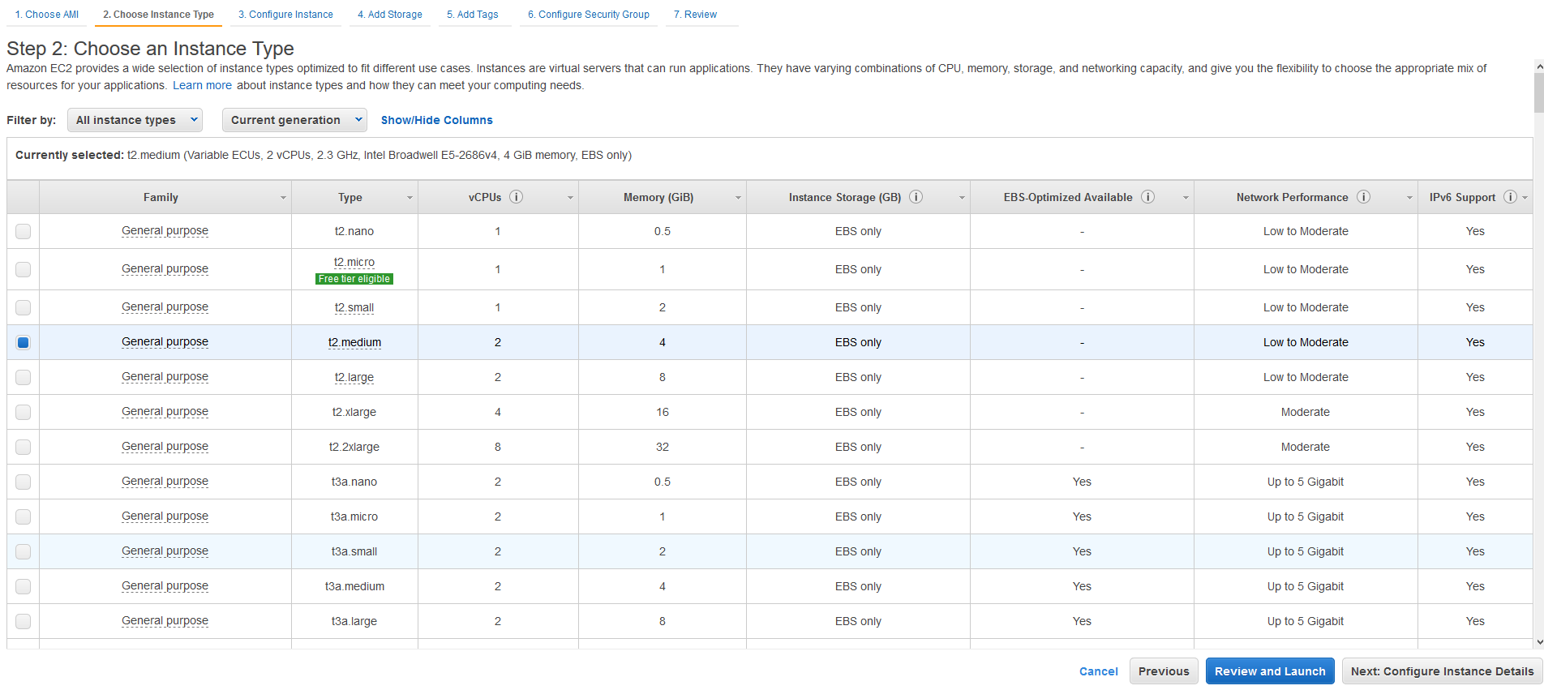Deselect the t2.medium instance checkbox

[x=24, y=342]
